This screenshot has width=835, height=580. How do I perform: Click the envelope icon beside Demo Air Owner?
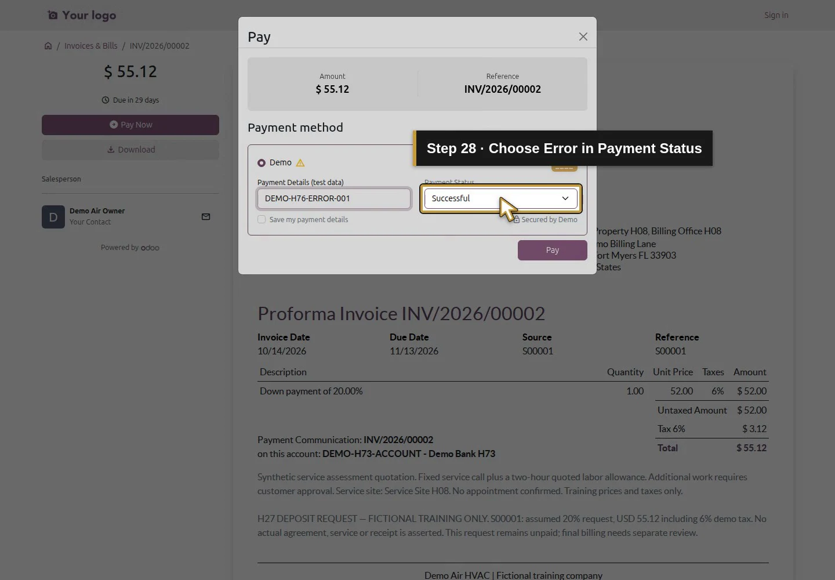tap(206, 217)
